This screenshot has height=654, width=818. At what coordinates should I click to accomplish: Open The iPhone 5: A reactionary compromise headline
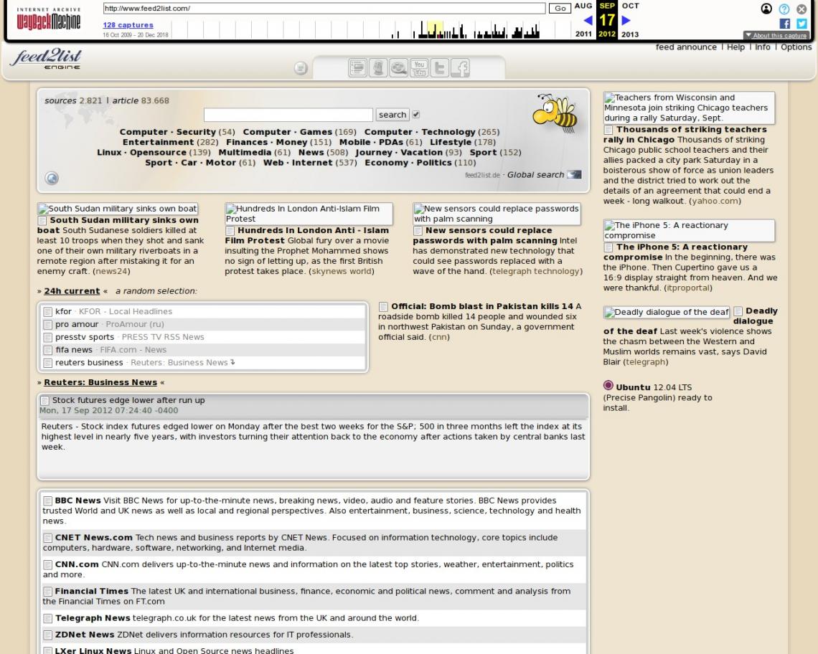coord(676,252)
